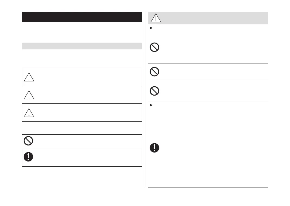Click the bottom warning triangle in the left table
The image size is (290, 206).
click(x=29, y=112)
